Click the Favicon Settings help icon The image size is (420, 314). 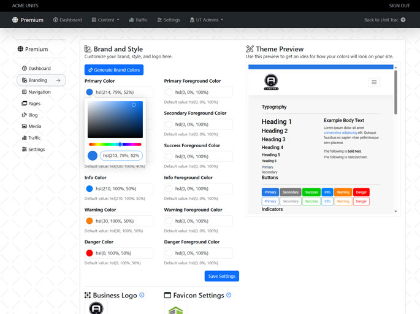tap(229, 295)
